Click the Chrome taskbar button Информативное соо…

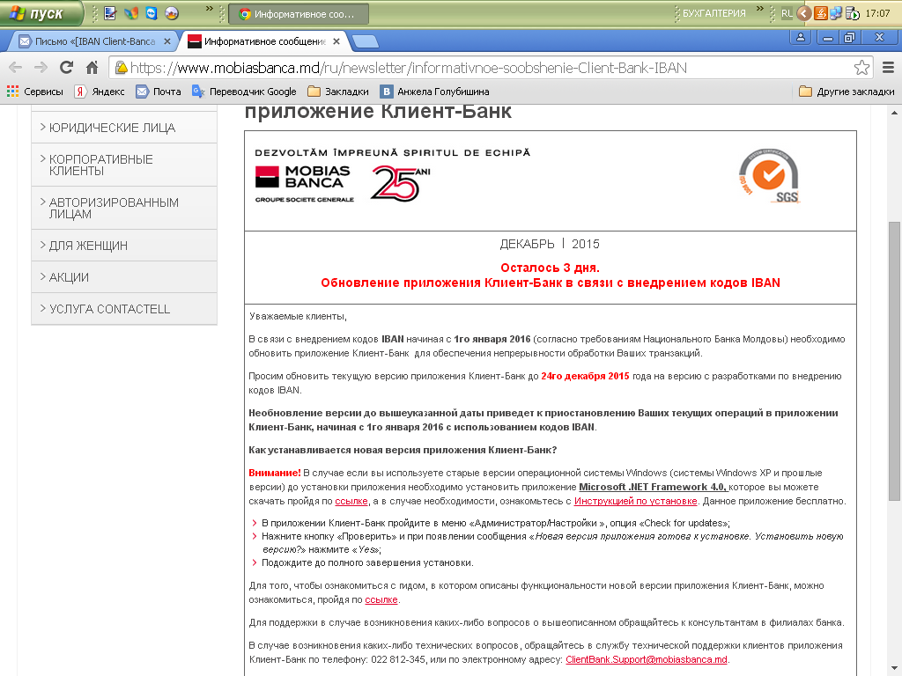(299, 14)
